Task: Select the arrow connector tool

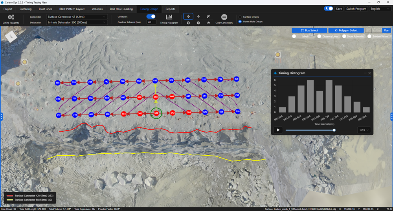Action: point(198,16)
